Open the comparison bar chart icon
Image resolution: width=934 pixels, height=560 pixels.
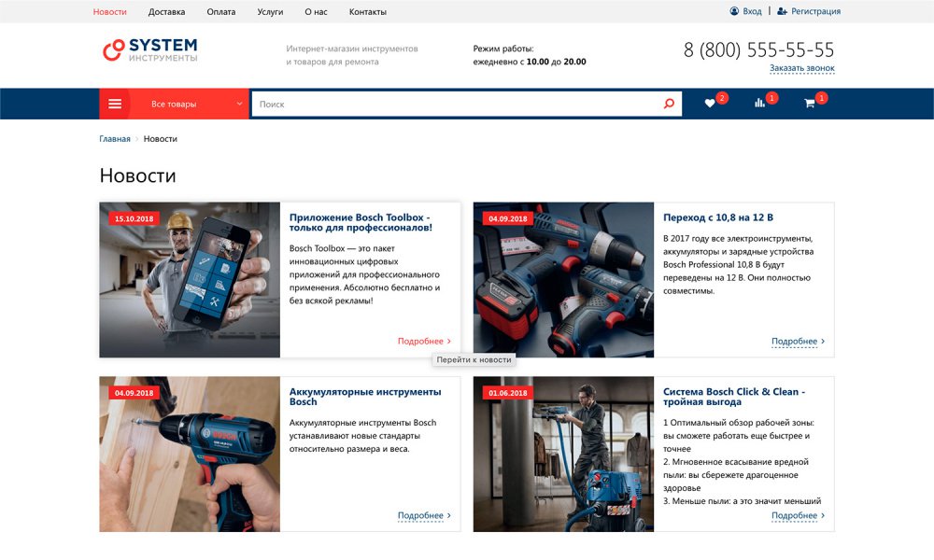pos(759,104)
